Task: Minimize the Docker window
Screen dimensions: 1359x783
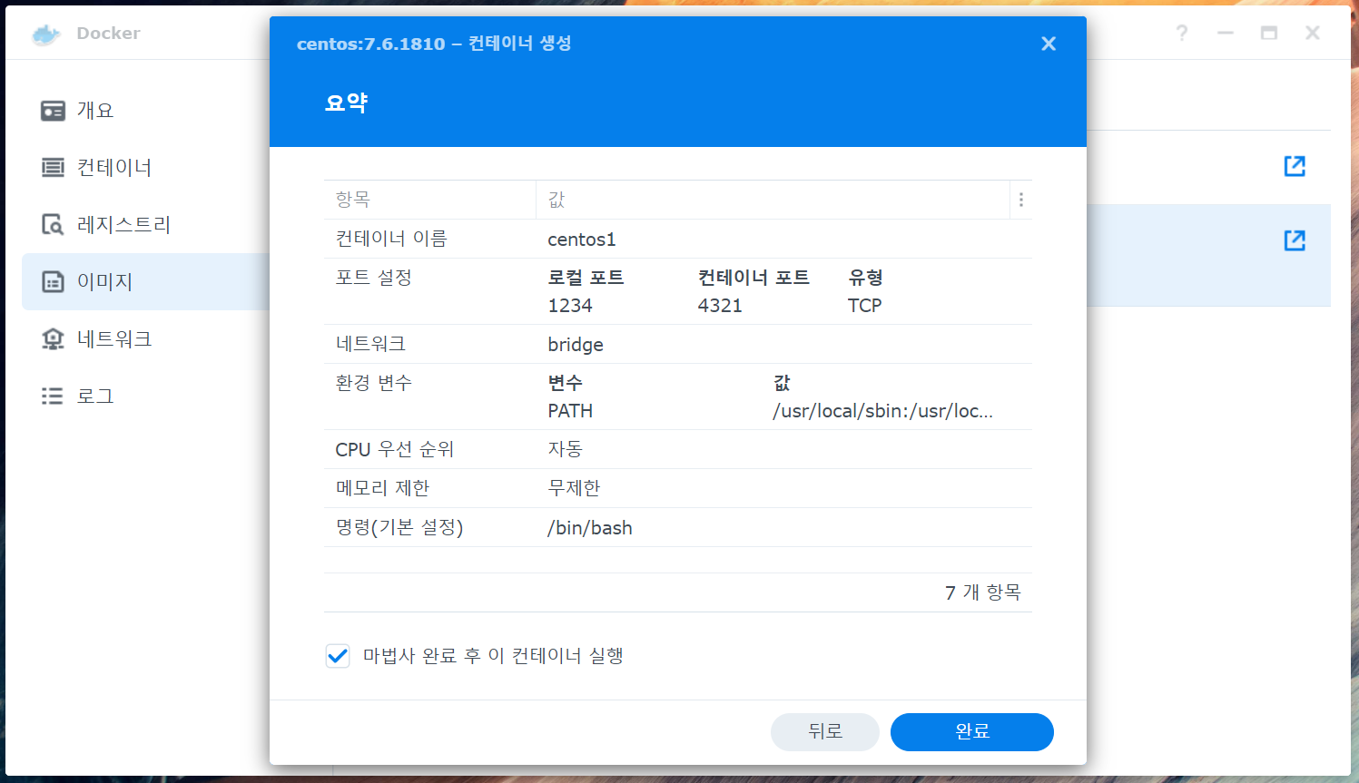Action: pos(1226,34)
